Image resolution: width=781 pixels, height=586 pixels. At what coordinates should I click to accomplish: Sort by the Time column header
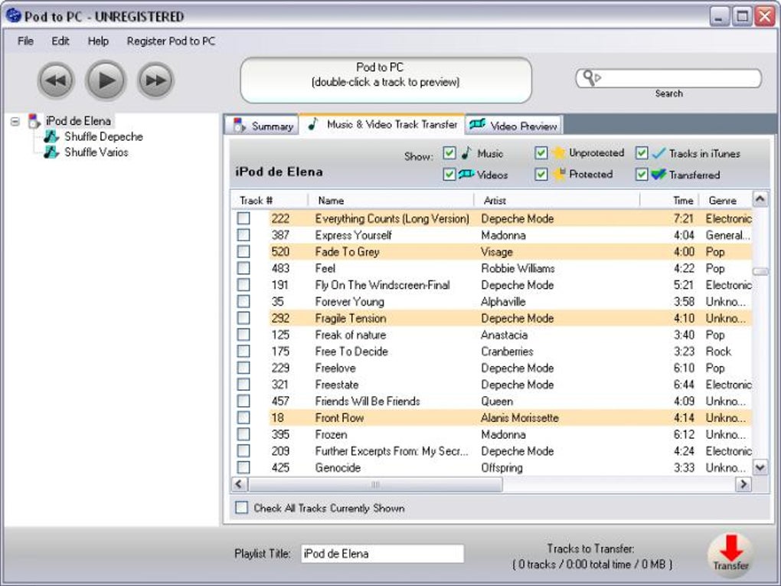[x=669, y=201]
